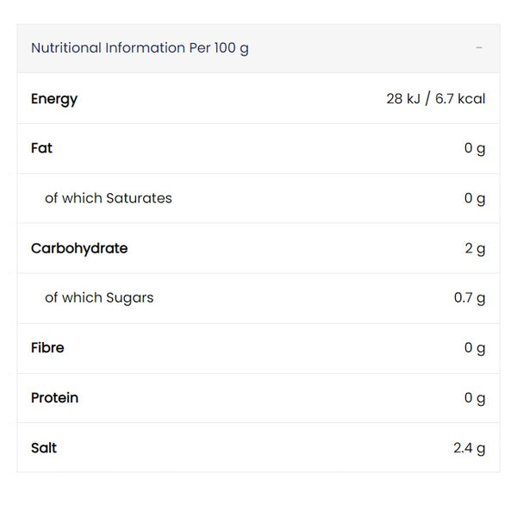
Task: Select the Carbohydrate row label
Action: (x=79, y=248)
